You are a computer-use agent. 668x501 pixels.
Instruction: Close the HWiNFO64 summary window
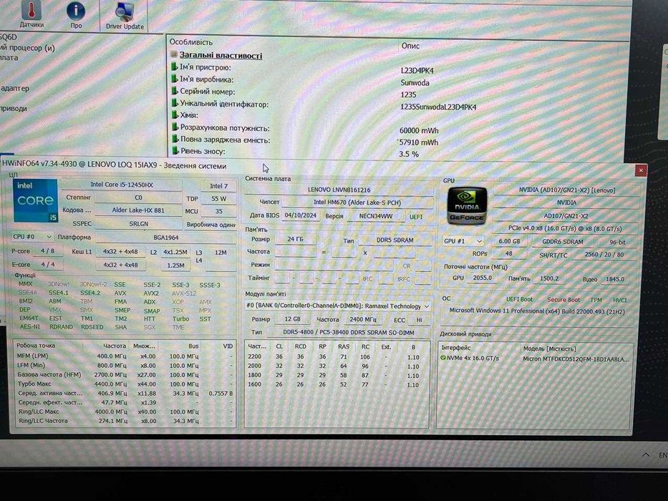point(640,170)
